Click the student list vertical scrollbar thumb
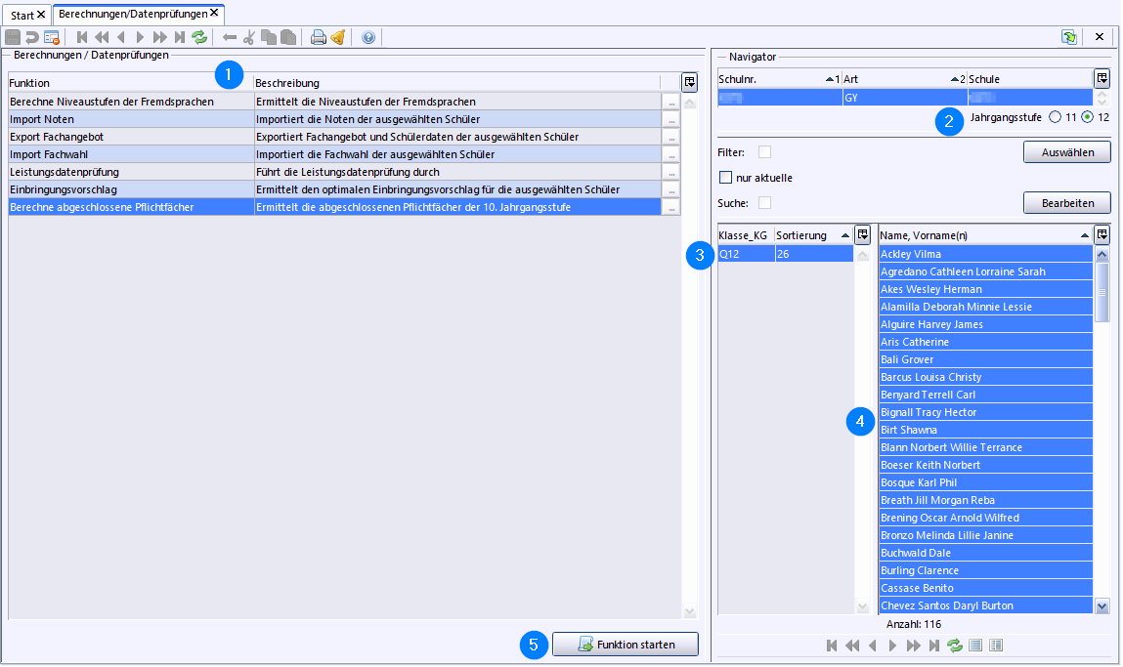1123x667 pixels. click(1102, 292)
